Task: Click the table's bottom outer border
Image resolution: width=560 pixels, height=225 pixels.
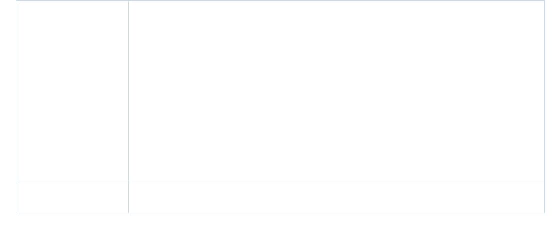Action: point(280,213)
